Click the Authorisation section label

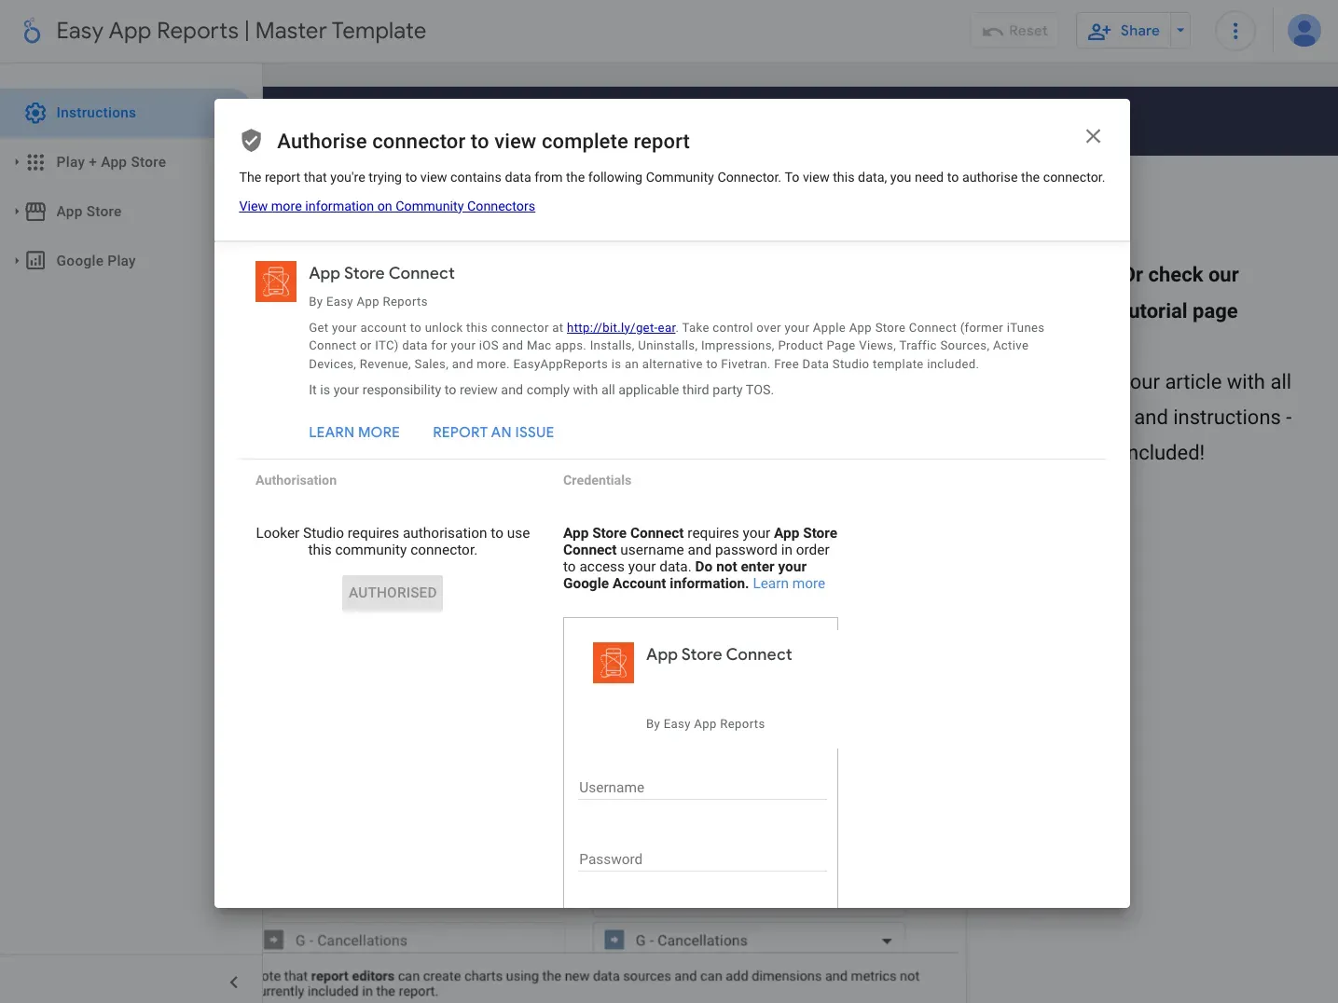tap(296, 480)
